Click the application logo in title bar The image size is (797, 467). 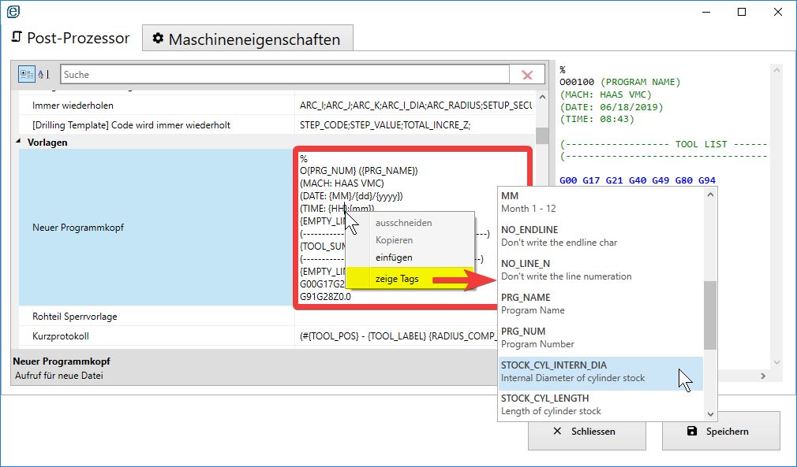(13, 11)
